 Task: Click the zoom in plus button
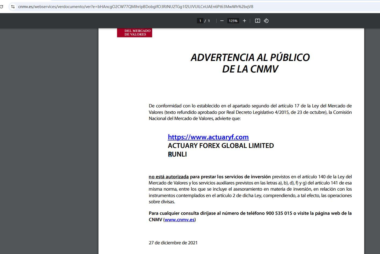click(244, 21)
